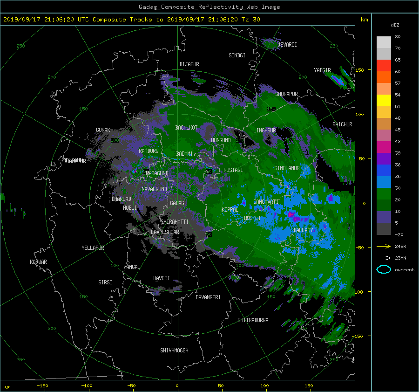The width and height of the screenshot is (419, 392).
Task: Select the KOPPAL city label
Action: (230, 210)
